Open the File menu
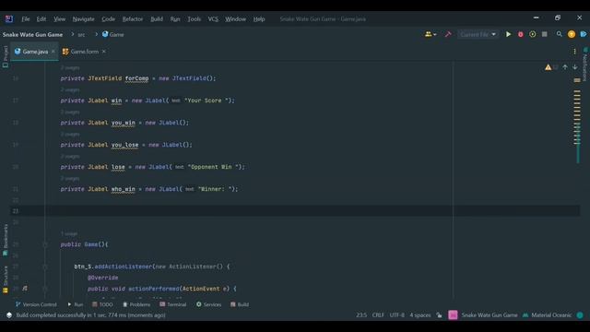Screen dimensions: 590x332 coord(26,18)
